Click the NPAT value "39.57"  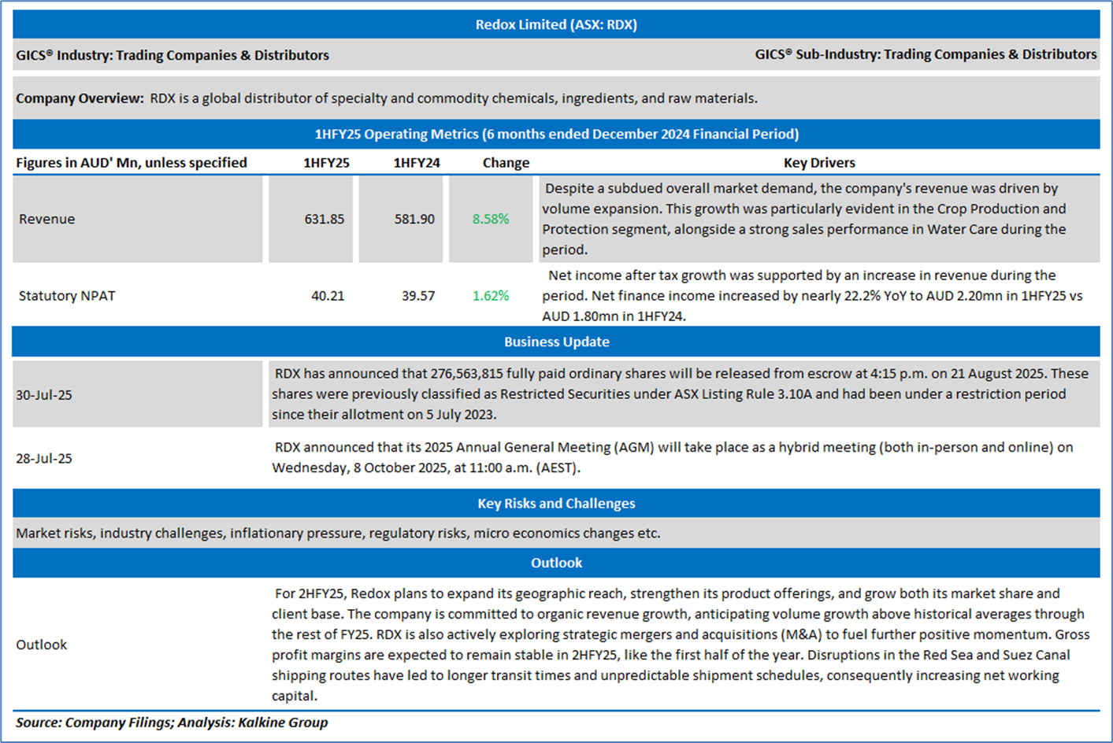coord(418,296)
